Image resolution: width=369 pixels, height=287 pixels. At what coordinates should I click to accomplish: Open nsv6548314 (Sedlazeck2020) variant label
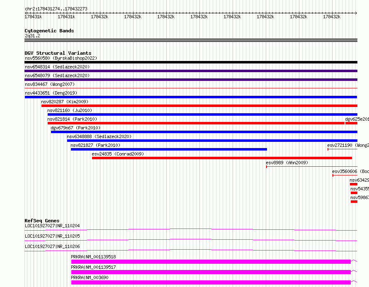tap(57, 67)
